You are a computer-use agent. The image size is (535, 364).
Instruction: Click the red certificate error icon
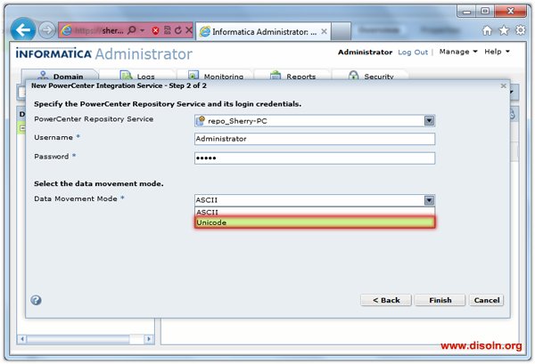click(155, 30)
